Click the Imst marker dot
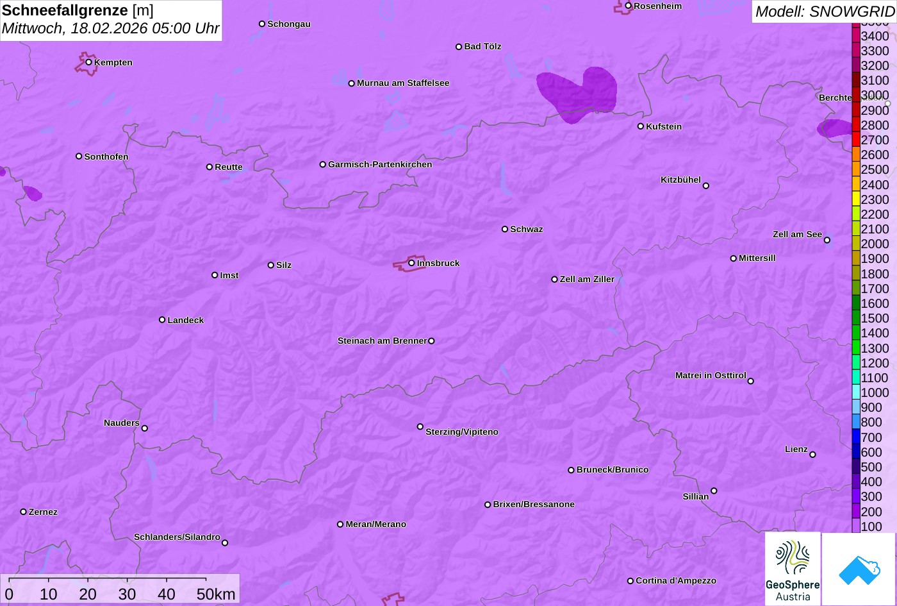897x606 pixels. (x=215, y=275)
